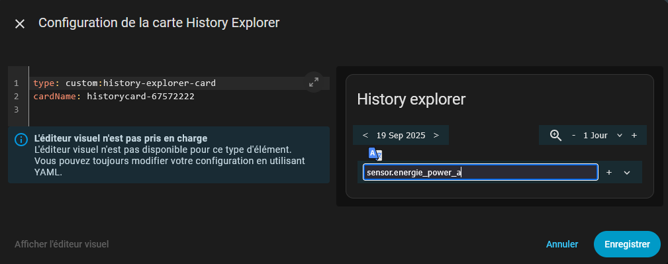
Task: Go to next day arrow
Action: [436, 136]
